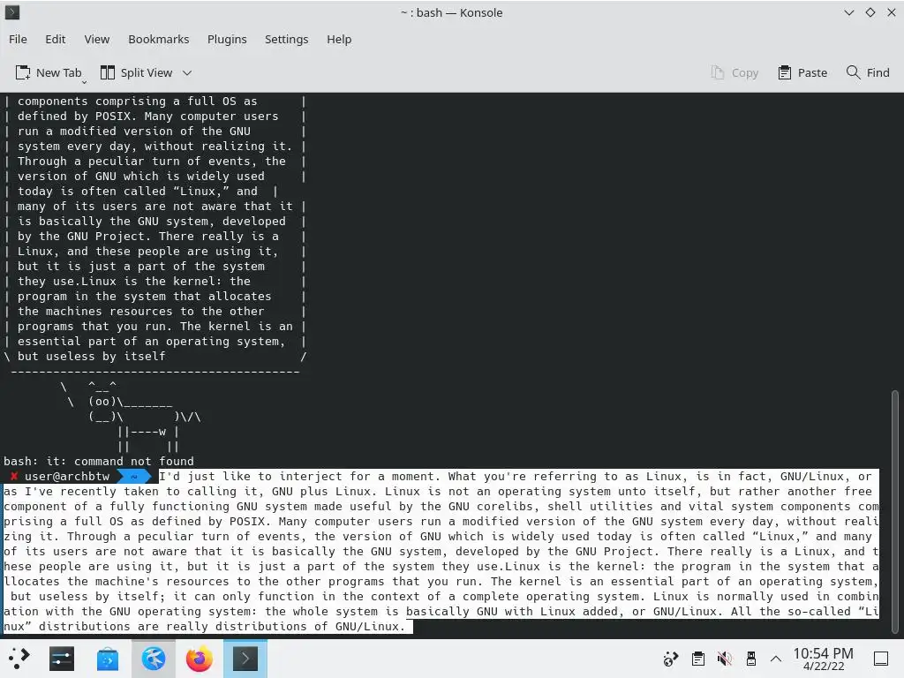Click the Konsole icon in the title bar
This screenshot has width=904, height=678.
tap(12, 12)
